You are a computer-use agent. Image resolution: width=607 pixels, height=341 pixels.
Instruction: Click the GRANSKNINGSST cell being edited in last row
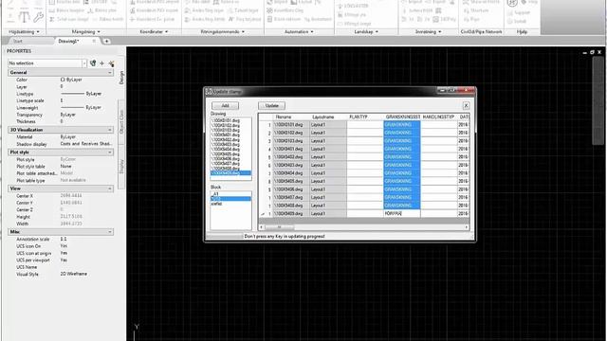(402, 213)
